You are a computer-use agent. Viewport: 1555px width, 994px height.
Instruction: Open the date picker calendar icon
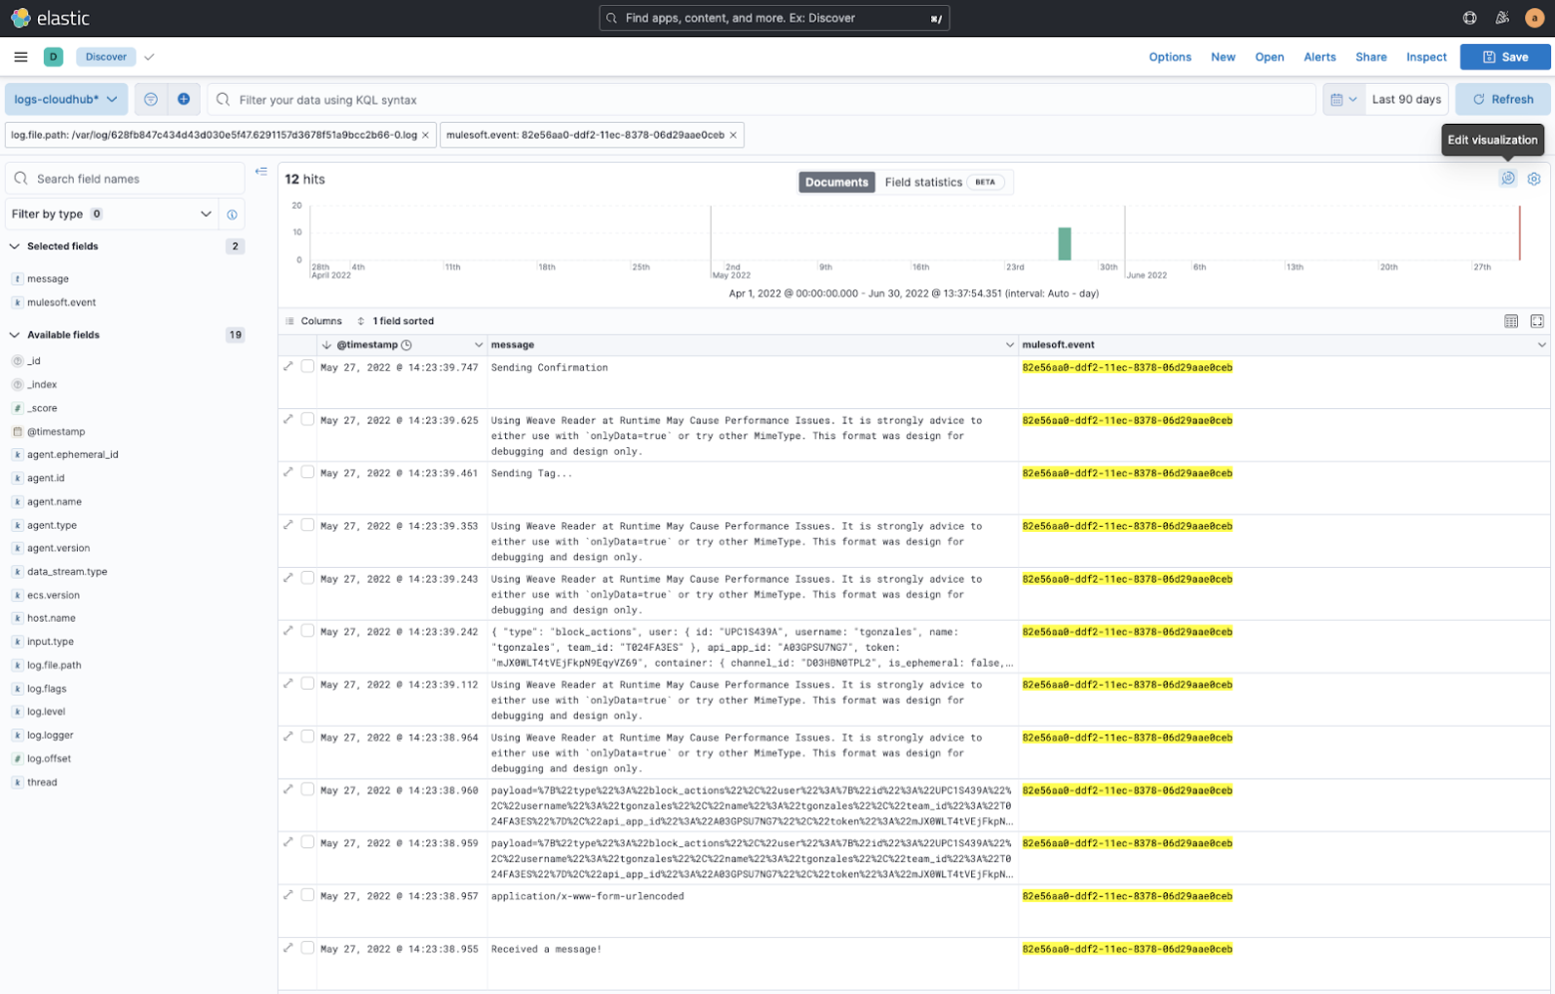pyautogui.click(x=1339, y=99)
